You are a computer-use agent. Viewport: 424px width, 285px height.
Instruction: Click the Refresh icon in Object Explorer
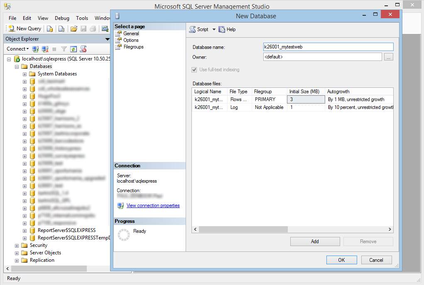(74, 49)
